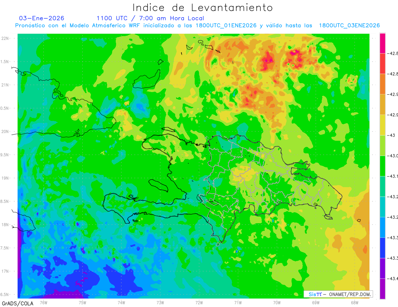Click the bottom purple legend swatch
This screenshot has height=307, width=398.
(382, 288)
